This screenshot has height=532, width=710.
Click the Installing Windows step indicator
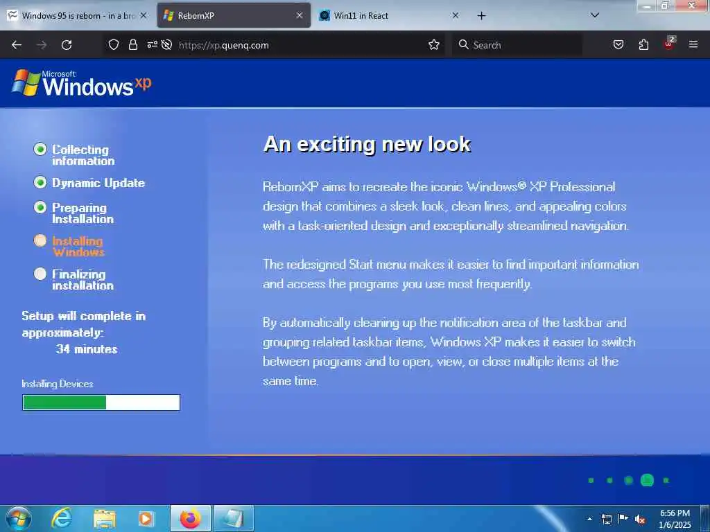coord(40,240)
